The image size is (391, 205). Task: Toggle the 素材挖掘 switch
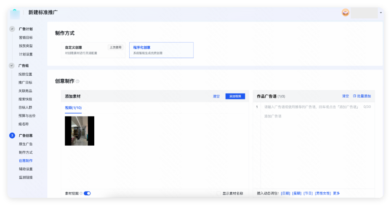[x=87, y=193]
